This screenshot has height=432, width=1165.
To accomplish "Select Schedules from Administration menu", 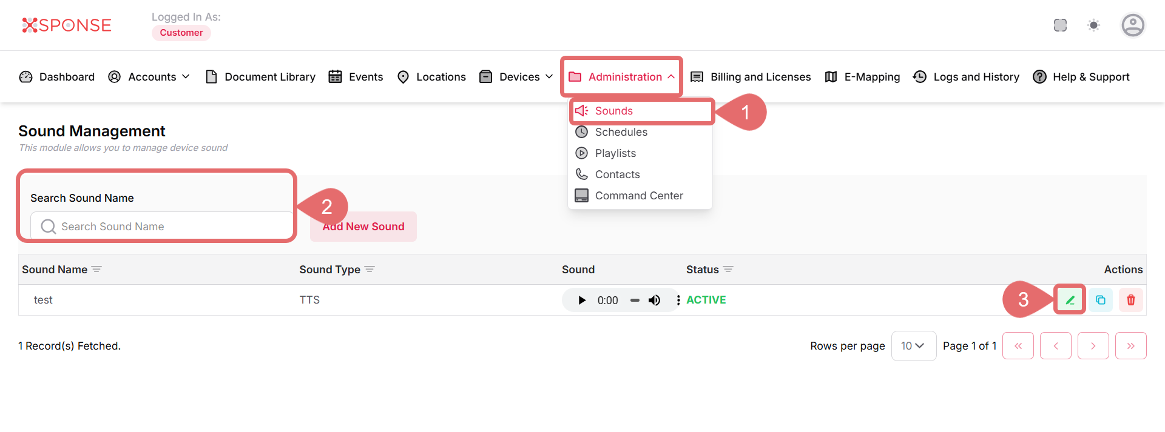I will [621, 132].
